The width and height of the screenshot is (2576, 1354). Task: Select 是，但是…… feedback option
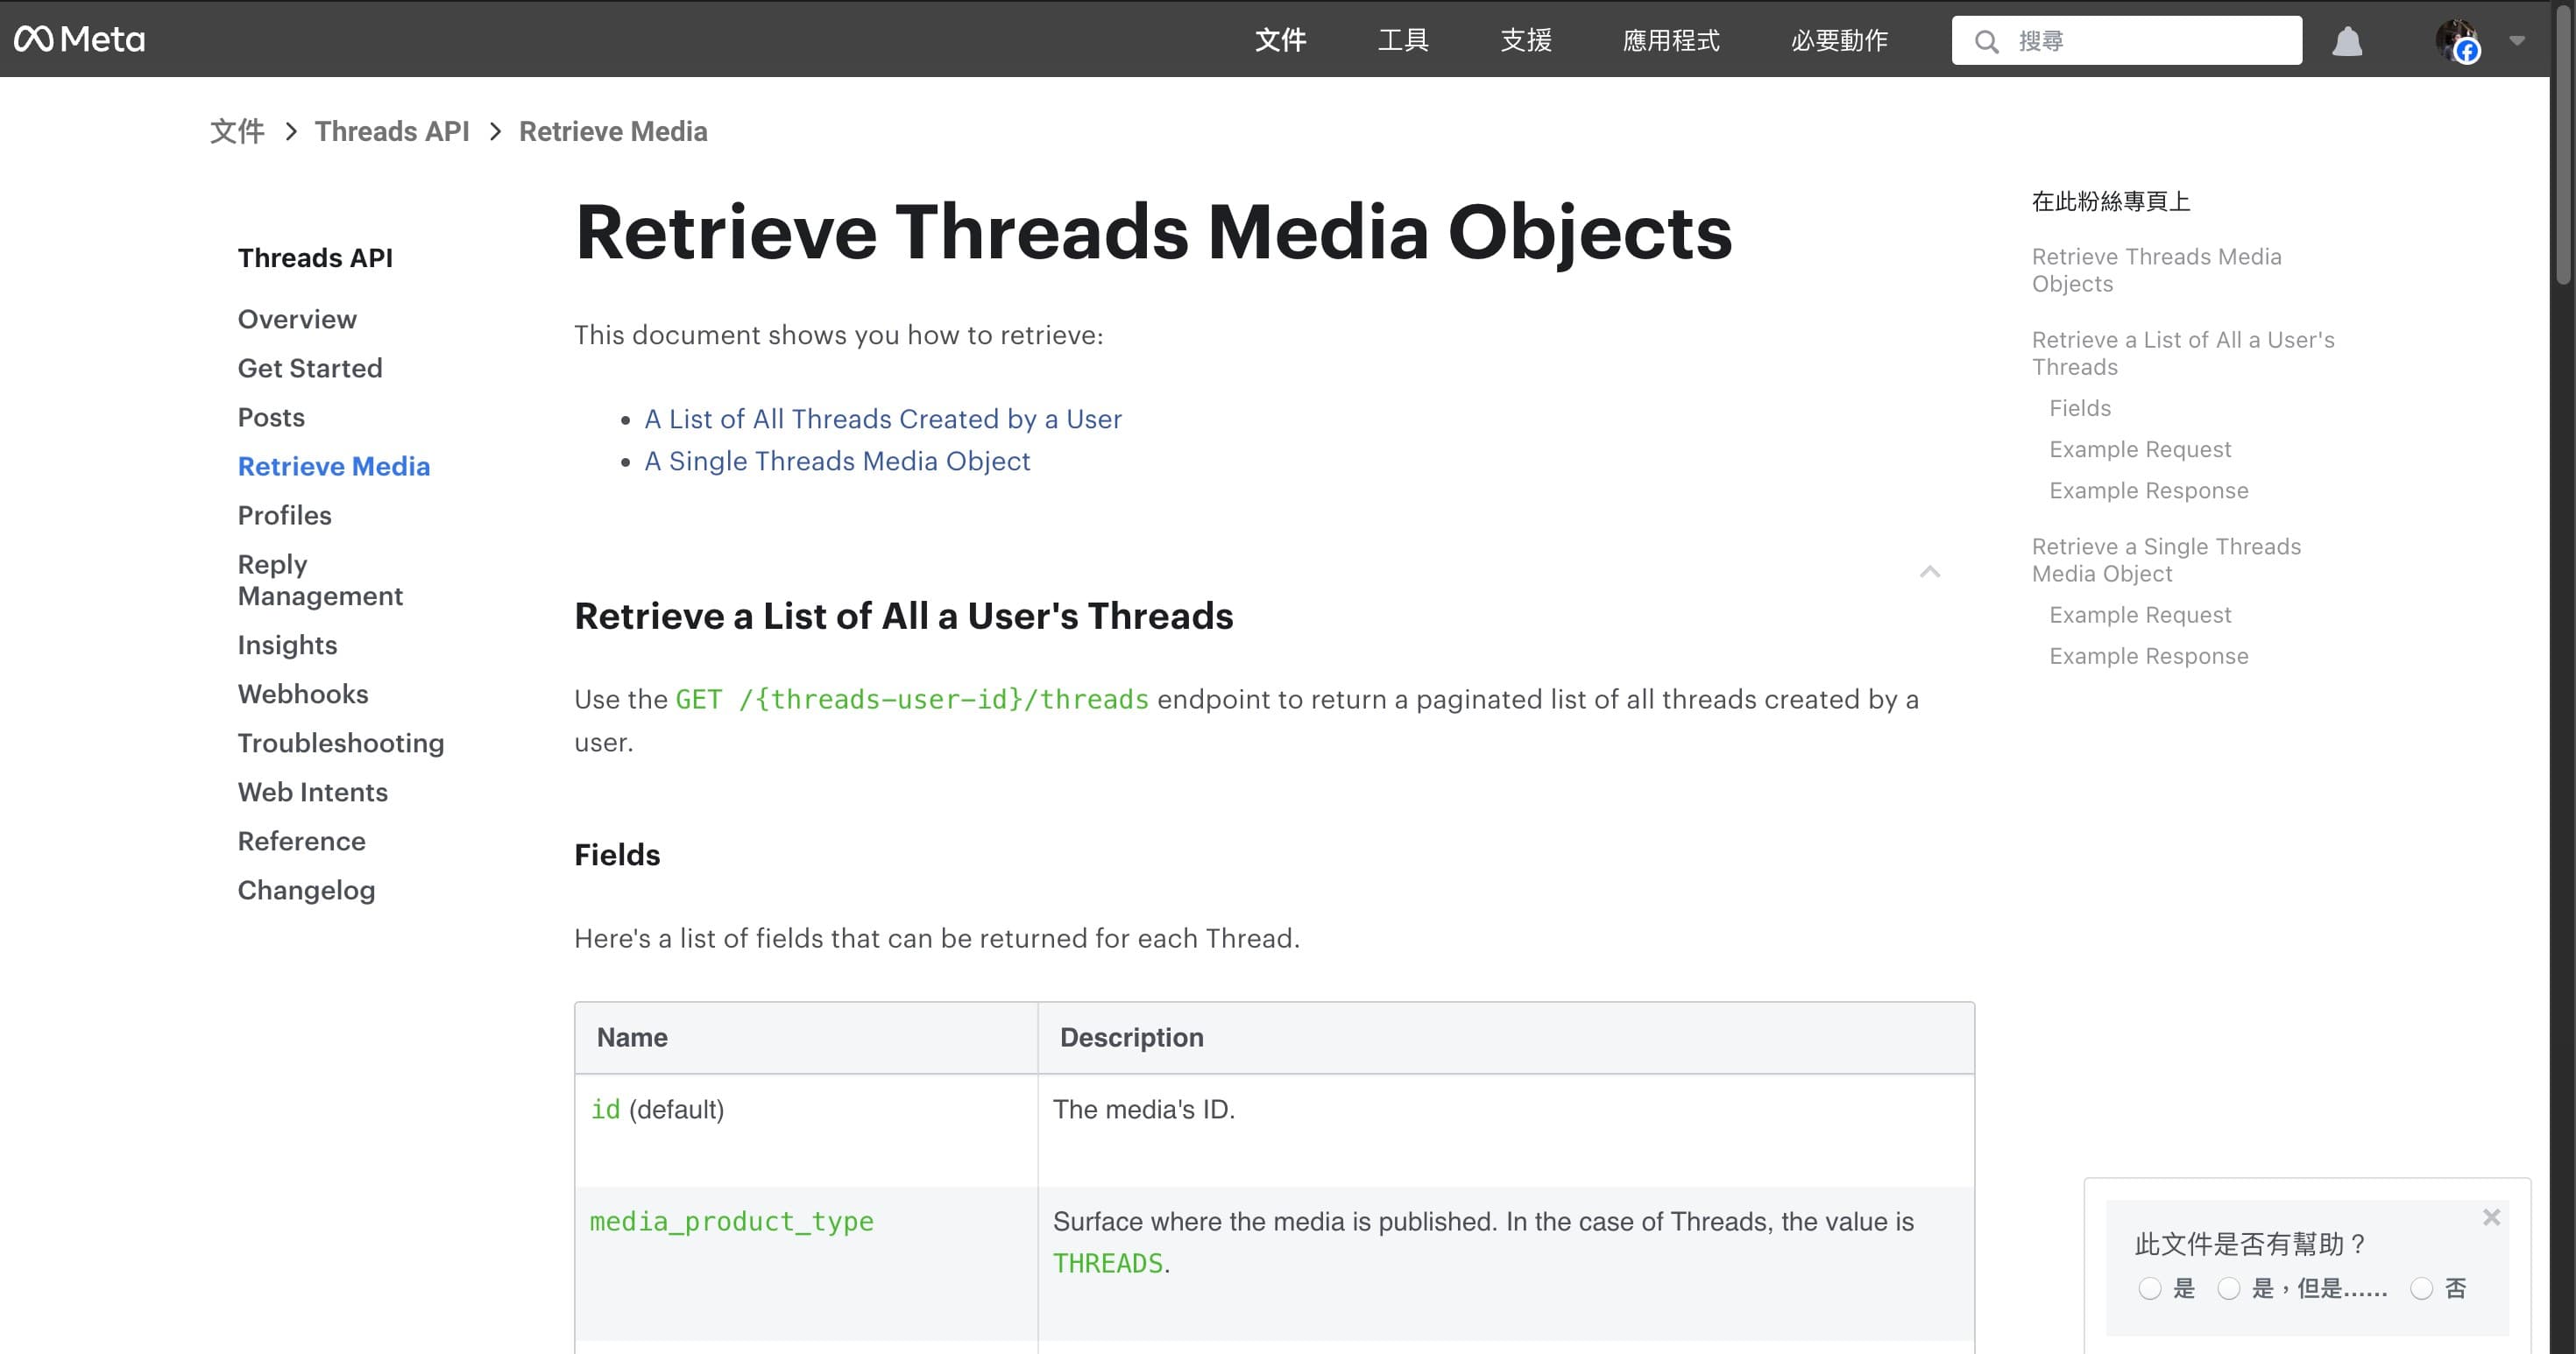coord(2228,1289)
